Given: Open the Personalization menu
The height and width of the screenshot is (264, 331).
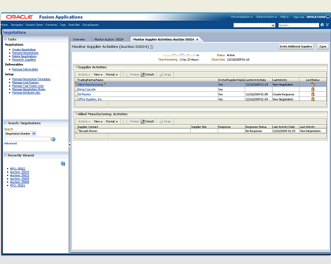Looking at the screenshot, I should coord(242,17).
